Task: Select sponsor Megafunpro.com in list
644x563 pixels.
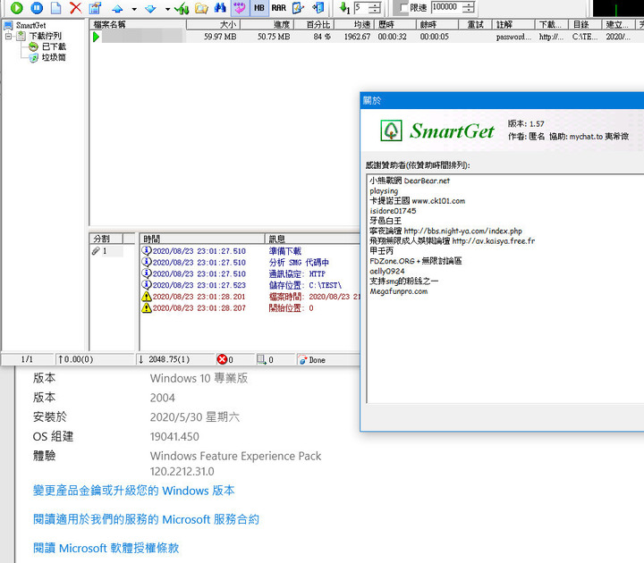Action: pos(398,291)
